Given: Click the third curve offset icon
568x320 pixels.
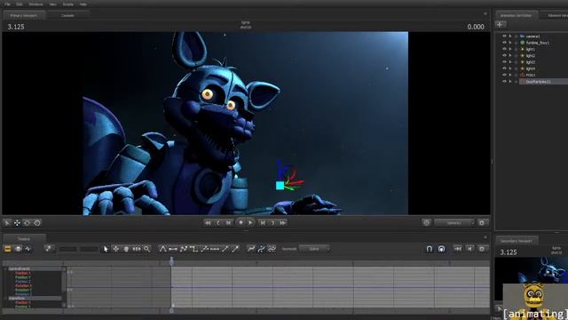Looking at the screenshot, I should coord(272,249).
